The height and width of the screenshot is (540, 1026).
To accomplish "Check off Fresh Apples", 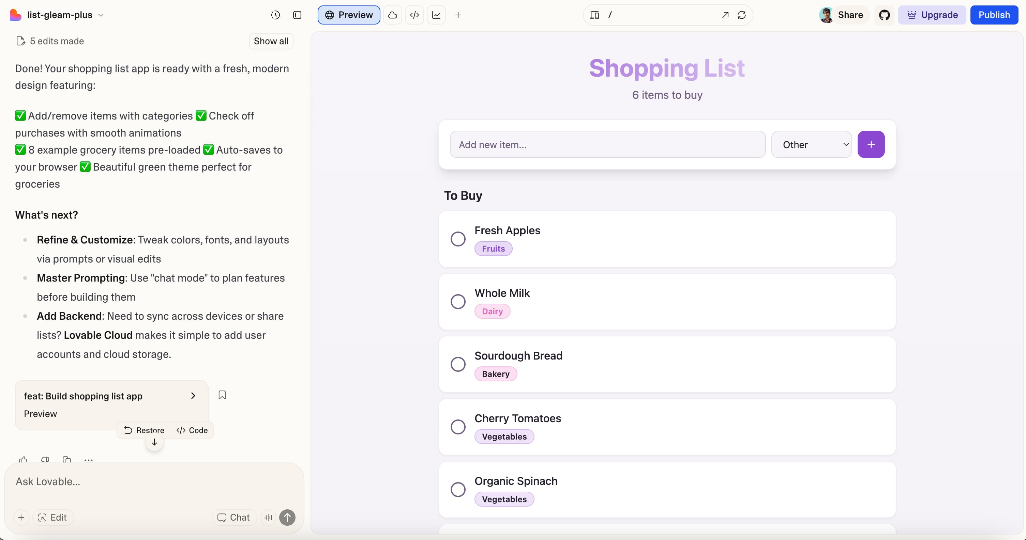I will [x=458, y=239].
